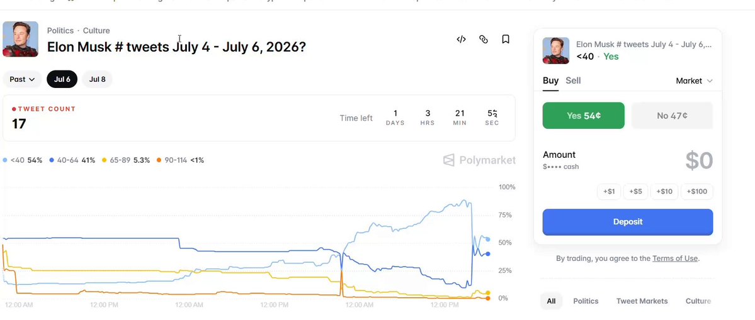Switch to the Jul 8 date chip
The image size is (755, 320).
click(97, 79)
